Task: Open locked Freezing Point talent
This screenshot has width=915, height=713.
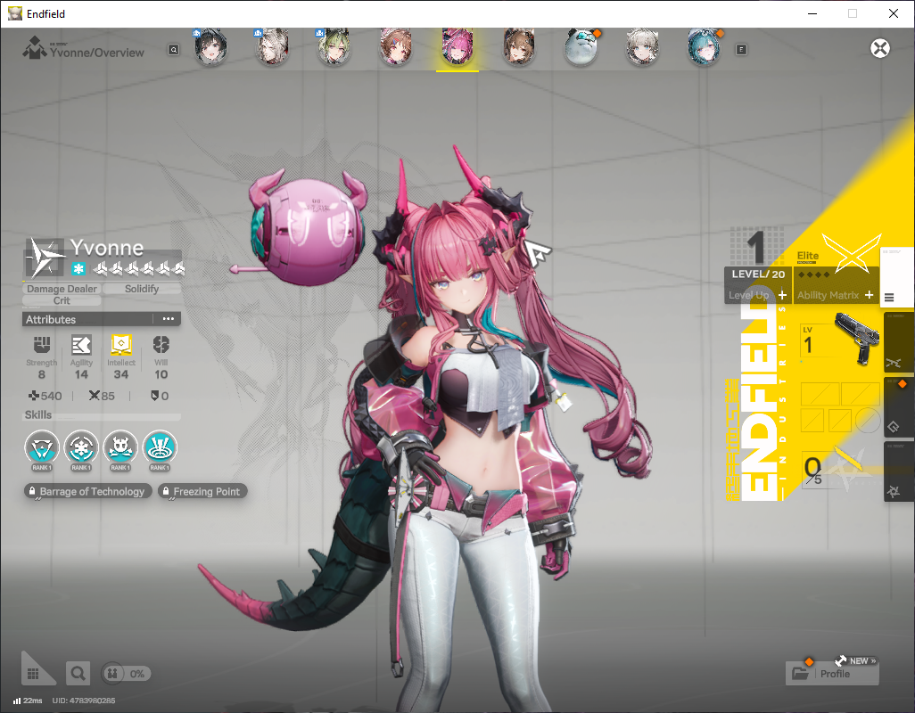Action: tap(202, 491)
